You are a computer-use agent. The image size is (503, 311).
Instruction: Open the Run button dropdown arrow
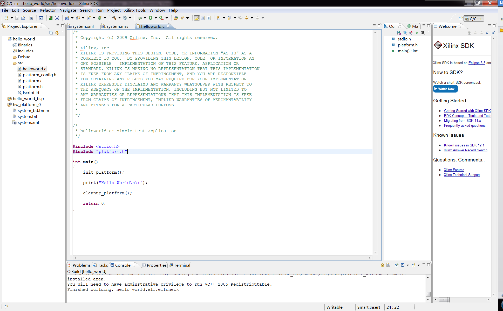click(156, 18)
